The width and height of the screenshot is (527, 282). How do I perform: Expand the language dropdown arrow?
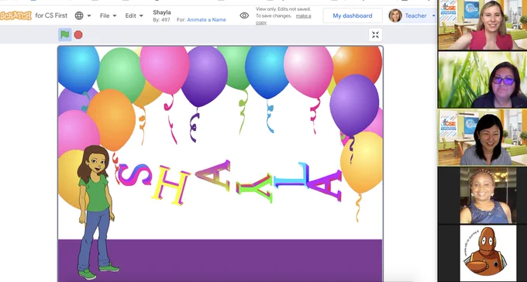[x=89, y=15]
